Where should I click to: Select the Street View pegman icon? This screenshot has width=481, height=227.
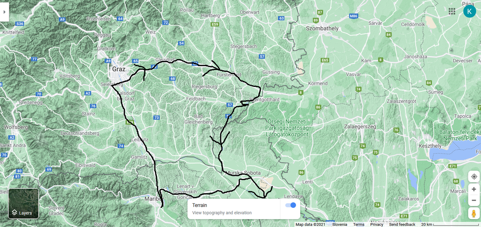474,213
